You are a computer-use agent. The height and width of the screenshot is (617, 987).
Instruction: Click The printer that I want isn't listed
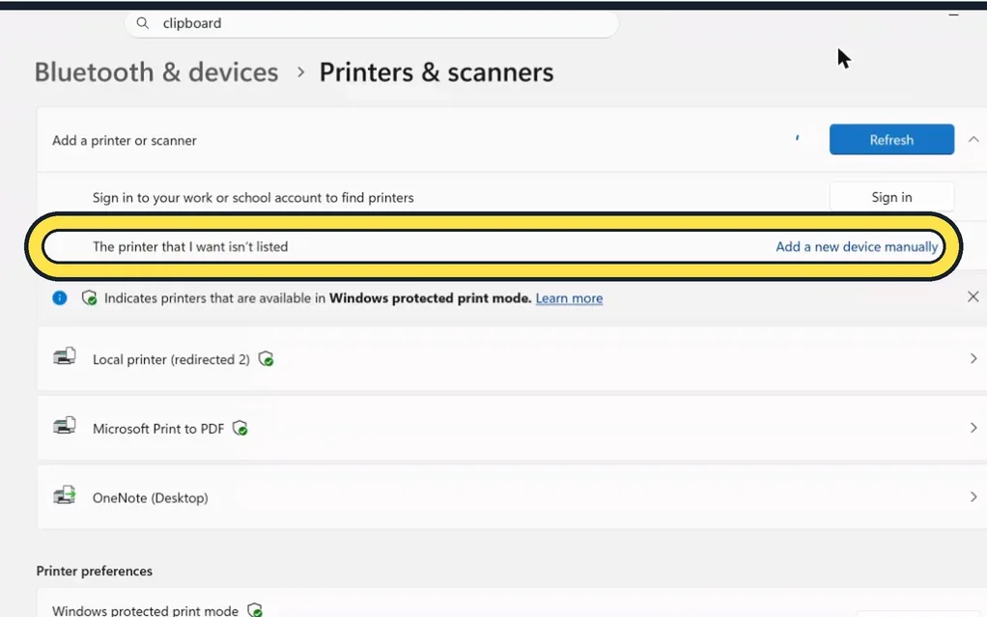[x=190, y=247]
